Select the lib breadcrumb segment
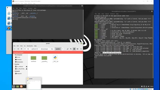This screenshot has width=160, height=90. tap(28, 49)
